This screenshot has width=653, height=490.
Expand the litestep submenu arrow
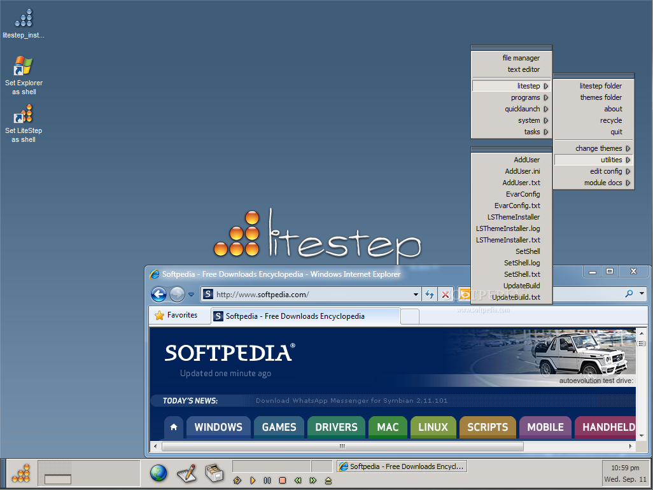[x=545, y=86]
